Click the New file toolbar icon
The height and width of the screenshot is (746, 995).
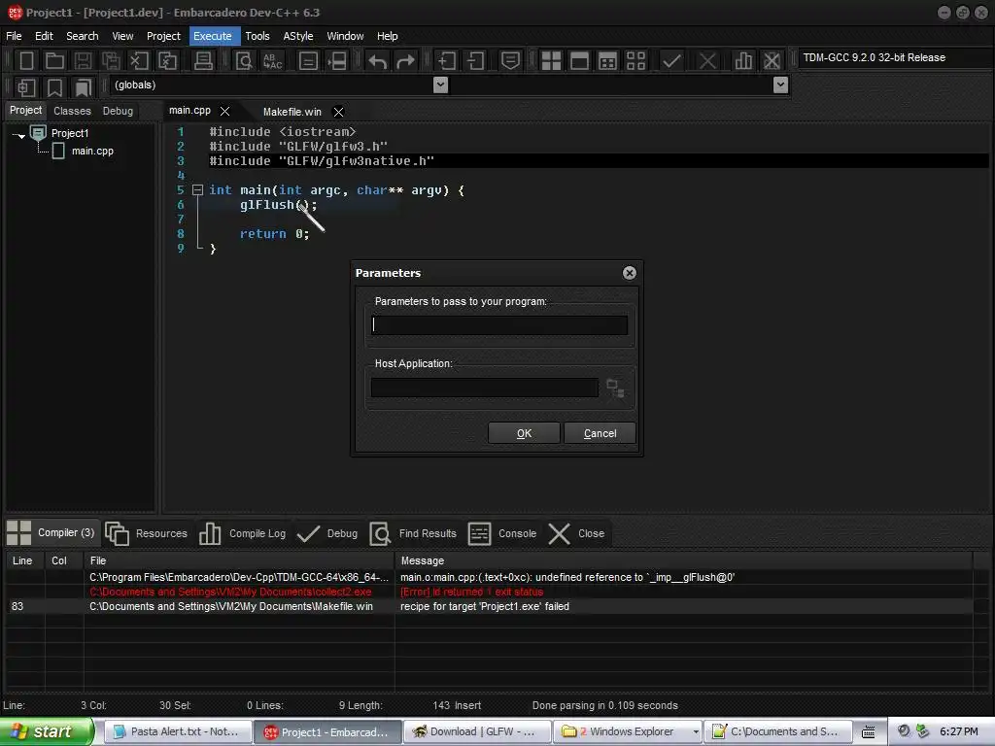(26, 61)
